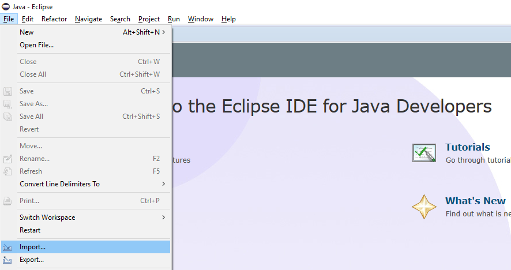This screenshot has height=270, width=511.
Task: Open the Tutorials checkmark icon
Action: click(424, 153)
